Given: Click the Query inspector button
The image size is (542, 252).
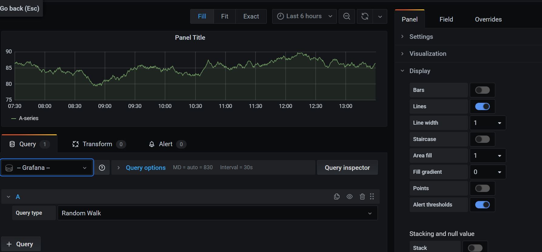Looking at the screenshot, I should tap(347, 168).
